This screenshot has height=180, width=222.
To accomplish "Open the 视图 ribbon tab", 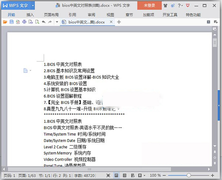I will (x=110, y=15).
